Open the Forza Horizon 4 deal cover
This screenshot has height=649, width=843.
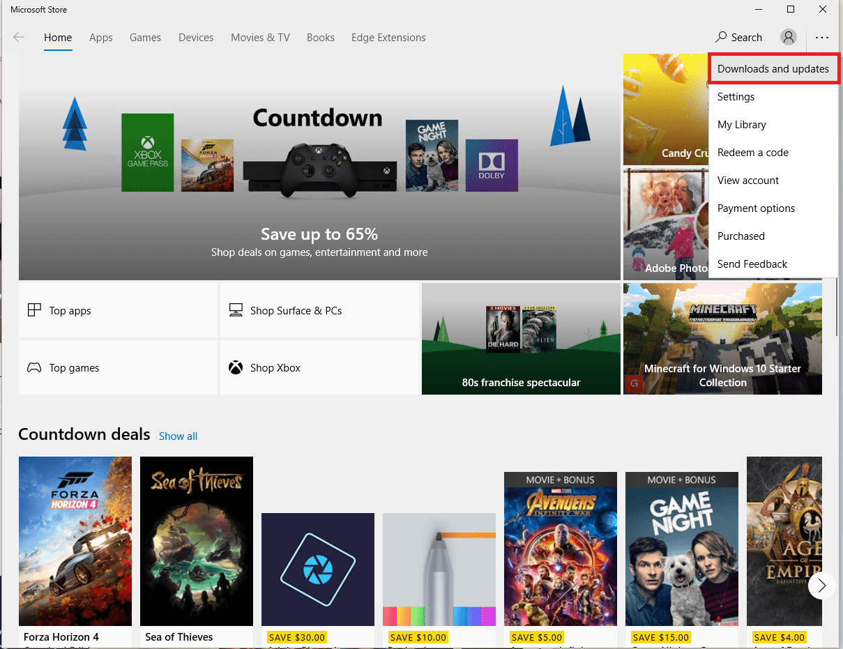pyautogui.click(x=75, y=541)
